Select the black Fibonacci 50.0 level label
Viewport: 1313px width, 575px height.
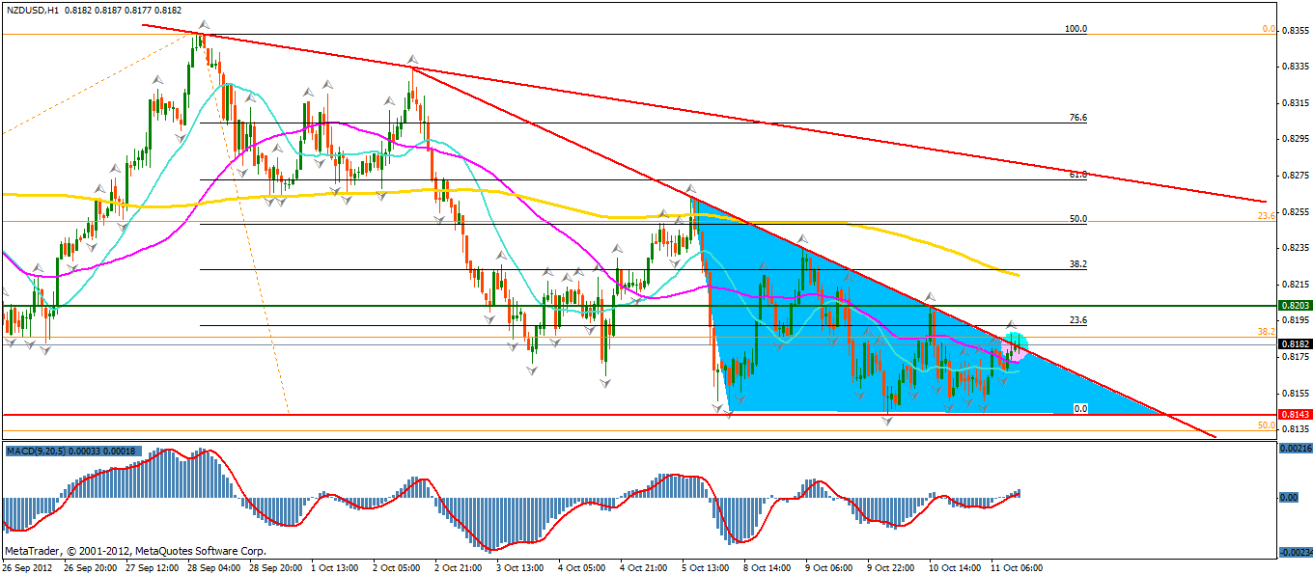(1077, 219)
